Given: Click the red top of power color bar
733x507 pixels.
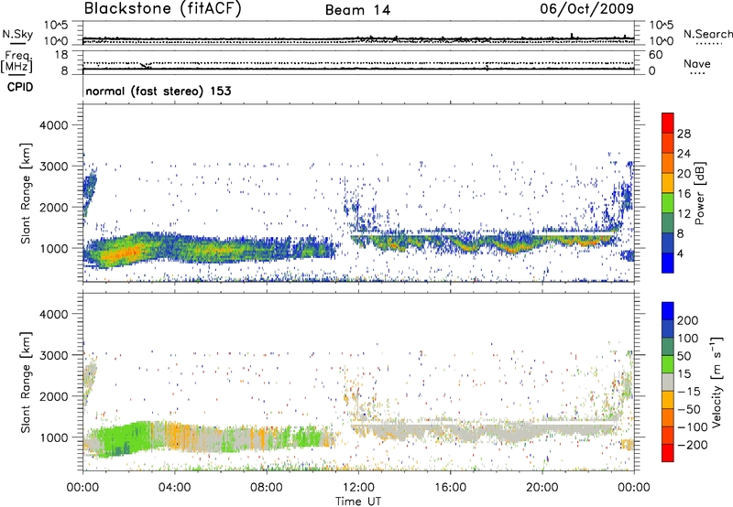Looking at the screenshot, I should click(668, 121).
